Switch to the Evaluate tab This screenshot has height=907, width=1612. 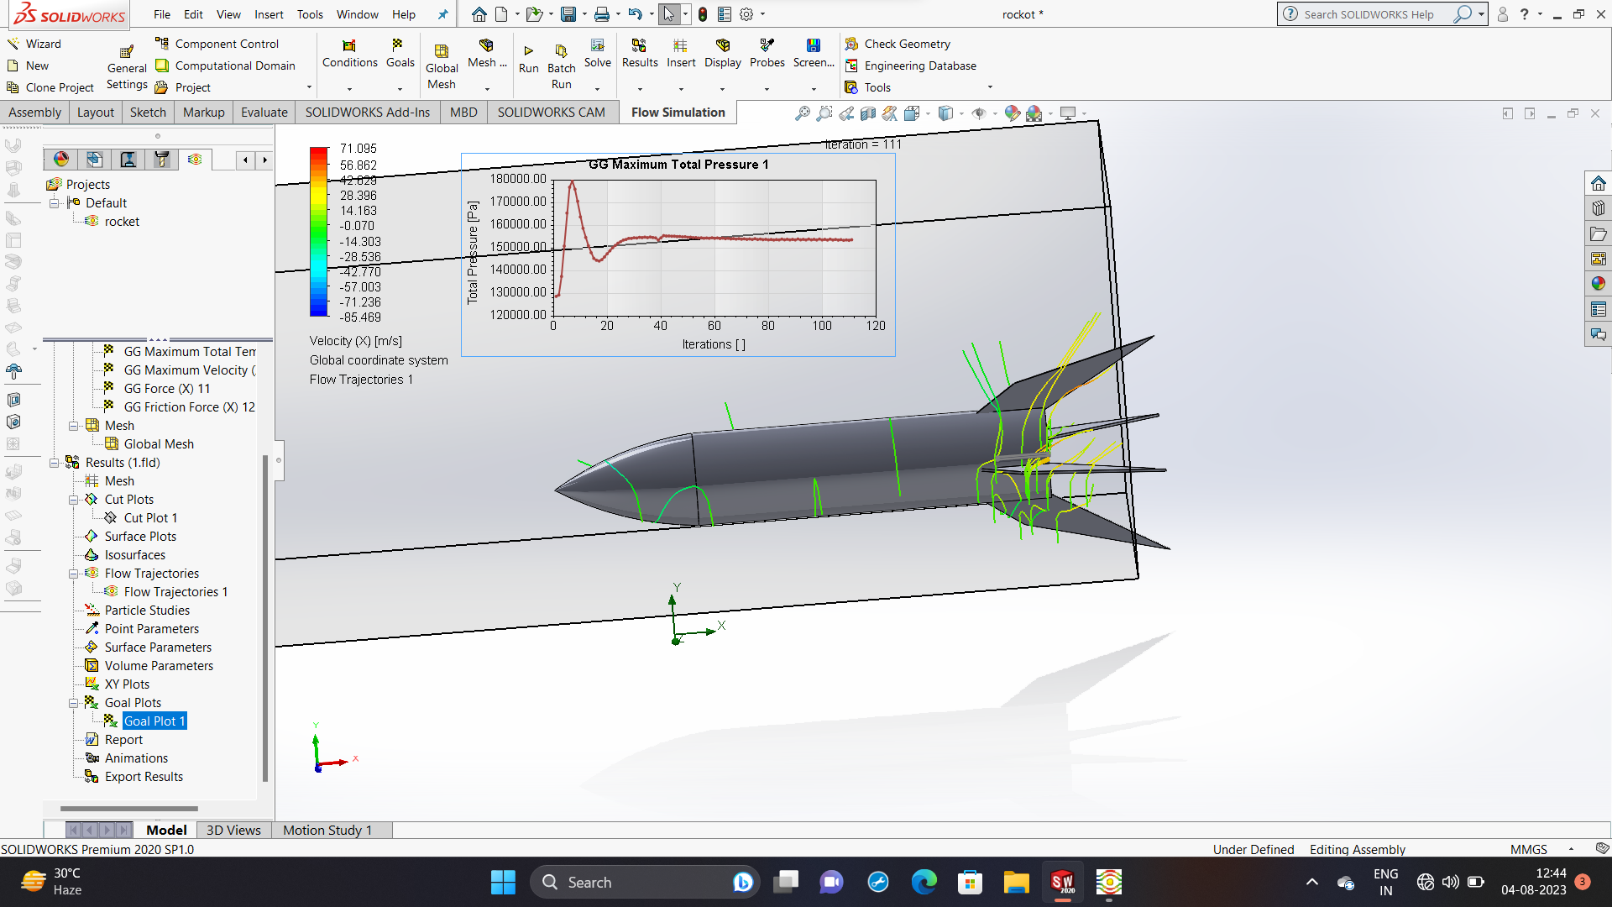(264, 113)
